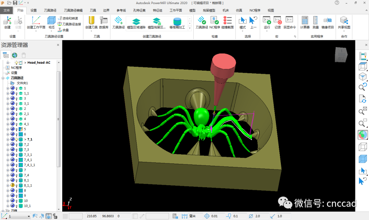369x220 pixels.
Task: Open 创建工作平面 dropdown arrow
Action: tap(36, 31)
